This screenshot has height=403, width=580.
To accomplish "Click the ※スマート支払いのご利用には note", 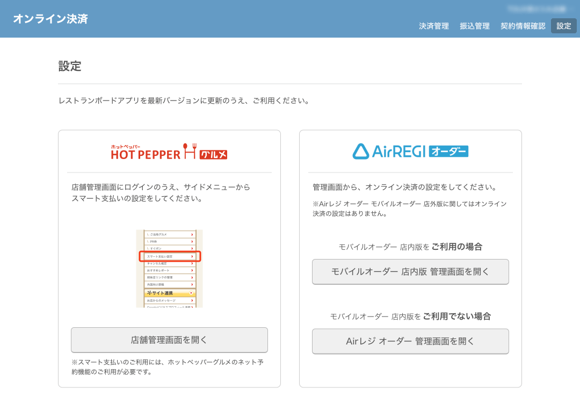I will click(168, 367).
